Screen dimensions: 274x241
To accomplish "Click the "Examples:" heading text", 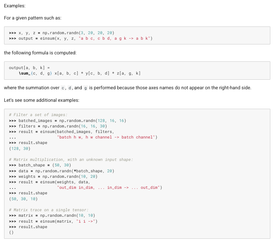I will tap(15, 6).
